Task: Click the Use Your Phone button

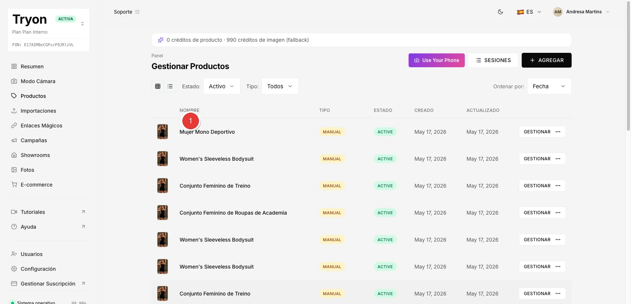Action: pyautogui.click(x=436, y=60)
